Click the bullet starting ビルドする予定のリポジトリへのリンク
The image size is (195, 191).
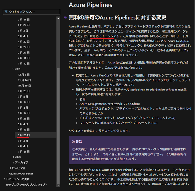point(127,118)
